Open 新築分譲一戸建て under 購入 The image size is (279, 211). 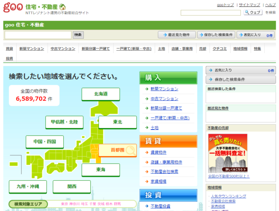pos(166,108)
